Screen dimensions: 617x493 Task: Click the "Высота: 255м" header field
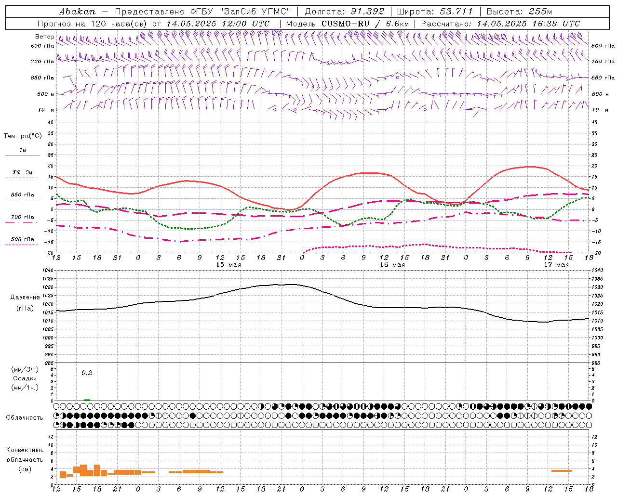point(519,12)
